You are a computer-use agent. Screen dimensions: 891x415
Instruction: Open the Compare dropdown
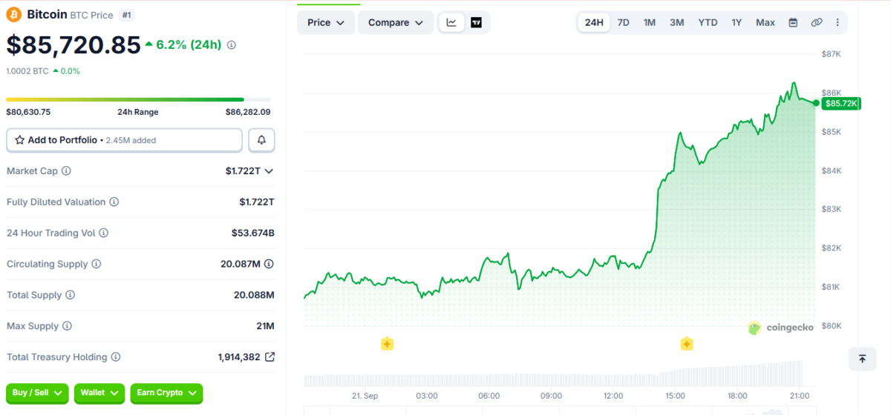(x=396, y=22)
